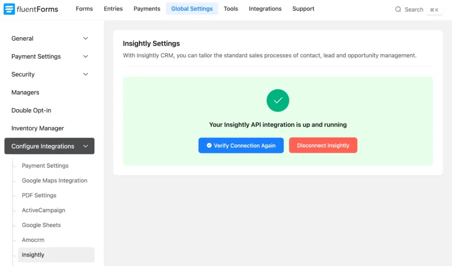
Task: Select the Amocrm integration
Action: tap(32, 239)
